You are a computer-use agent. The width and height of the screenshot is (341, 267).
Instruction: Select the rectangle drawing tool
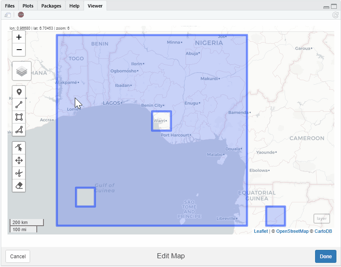pos(19,117)
